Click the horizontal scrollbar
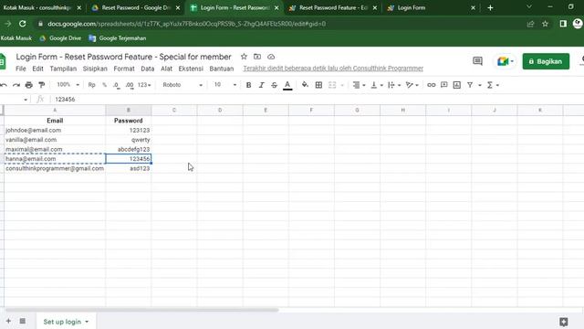Image resolution: width=584 pixels, height=329 pixels. point(141,310)
